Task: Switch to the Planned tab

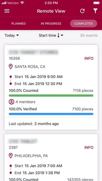Action: (x=18, y=24)
